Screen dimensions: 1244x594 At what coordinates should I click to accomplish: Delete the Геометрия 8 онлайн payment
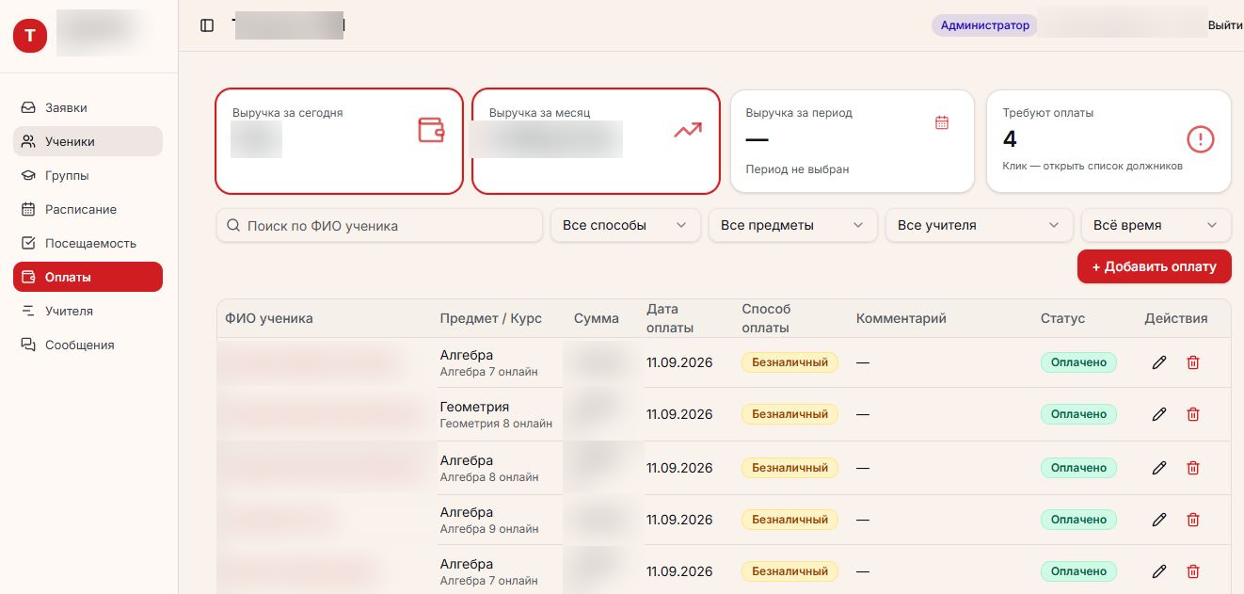click(x=1193, y=414)
